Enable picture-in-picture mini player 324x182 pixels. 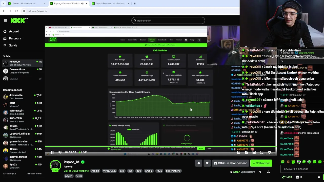pyautogui.click(x=239, y=152)
